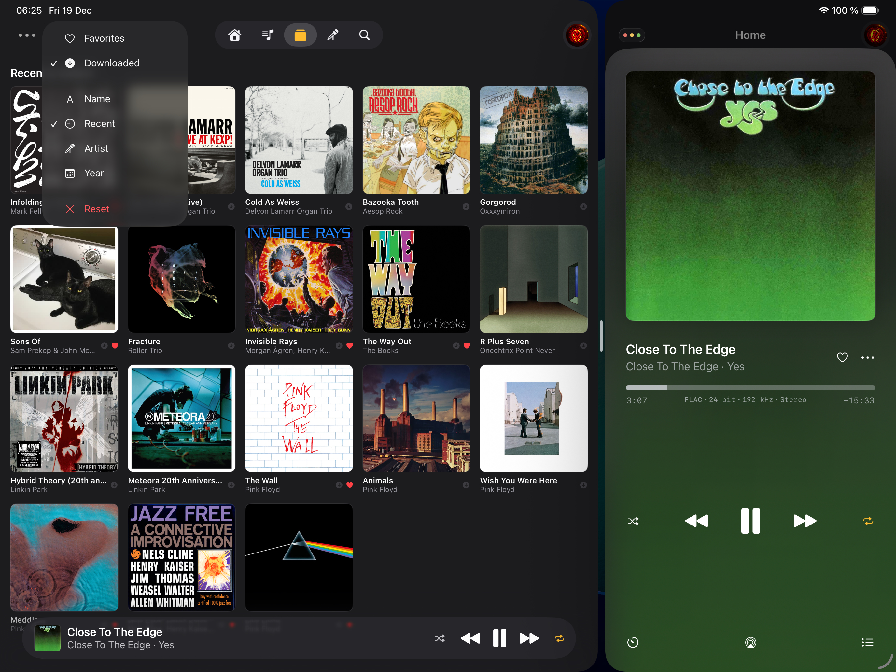This screenshot has height=672, width=896.
Task: Open the artists microphone tab
Action: [332, 35]
